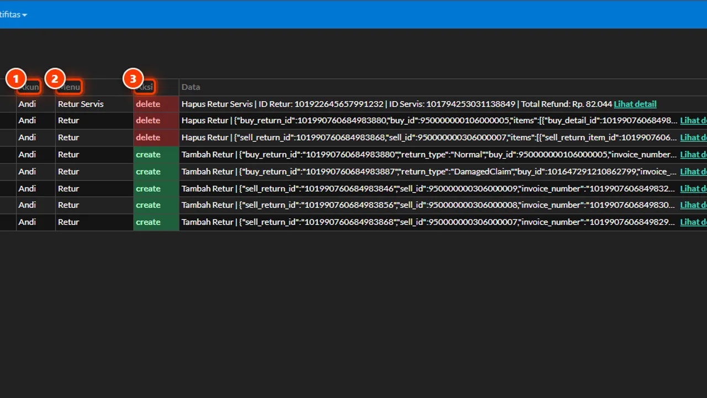The width and height of the screenshot is (707, 398).
Task: Click the Hapus Retur sell_return_id data text
Action: [430, 138]
